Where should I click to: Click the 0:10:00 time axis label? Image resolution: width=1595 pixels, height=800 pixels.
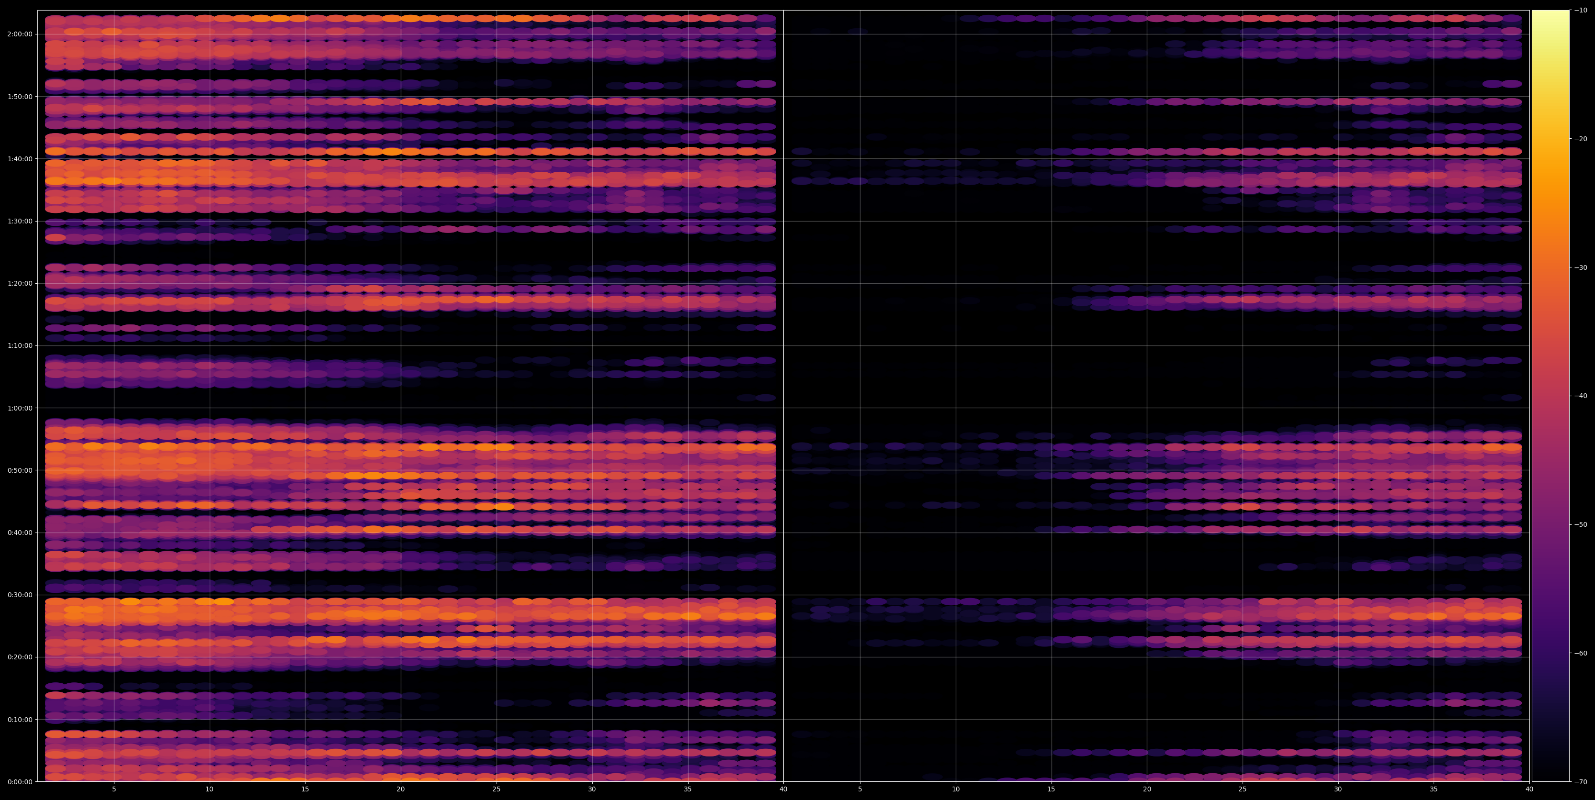[x=21, y=720]
